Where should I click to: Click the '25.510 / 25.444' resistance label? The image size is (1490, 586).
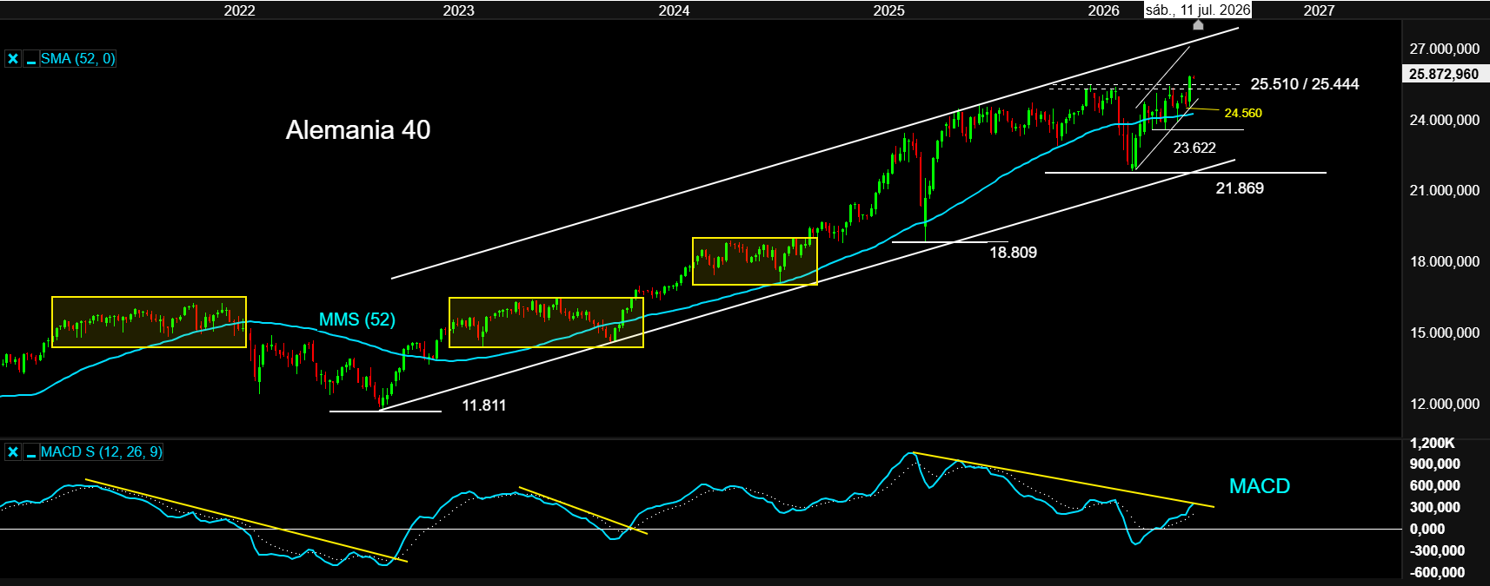(x=1305, y=84)
